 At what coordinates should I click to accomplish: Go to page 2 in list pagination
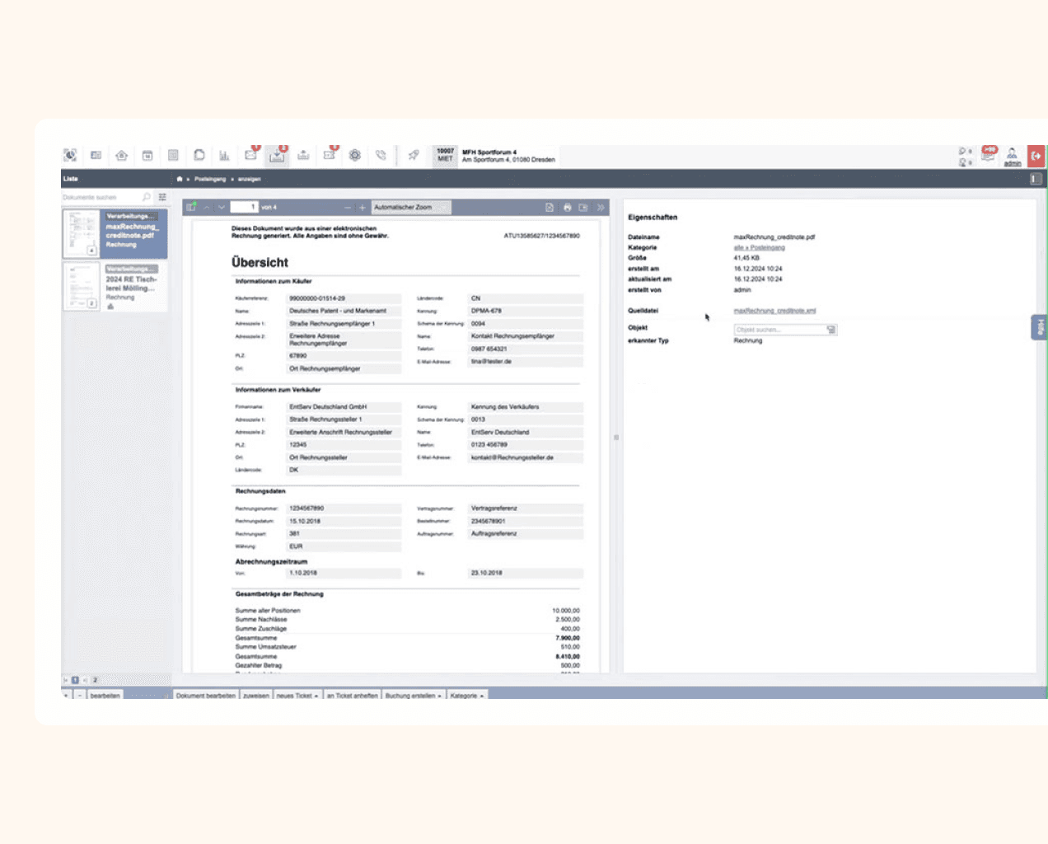(x=95, y=680)
